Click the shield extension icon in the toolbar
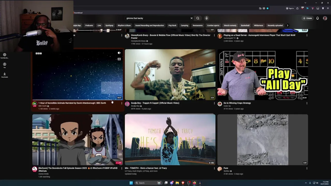Image resolution: width=331 pixels, height=186 pixels. point(323,8)
